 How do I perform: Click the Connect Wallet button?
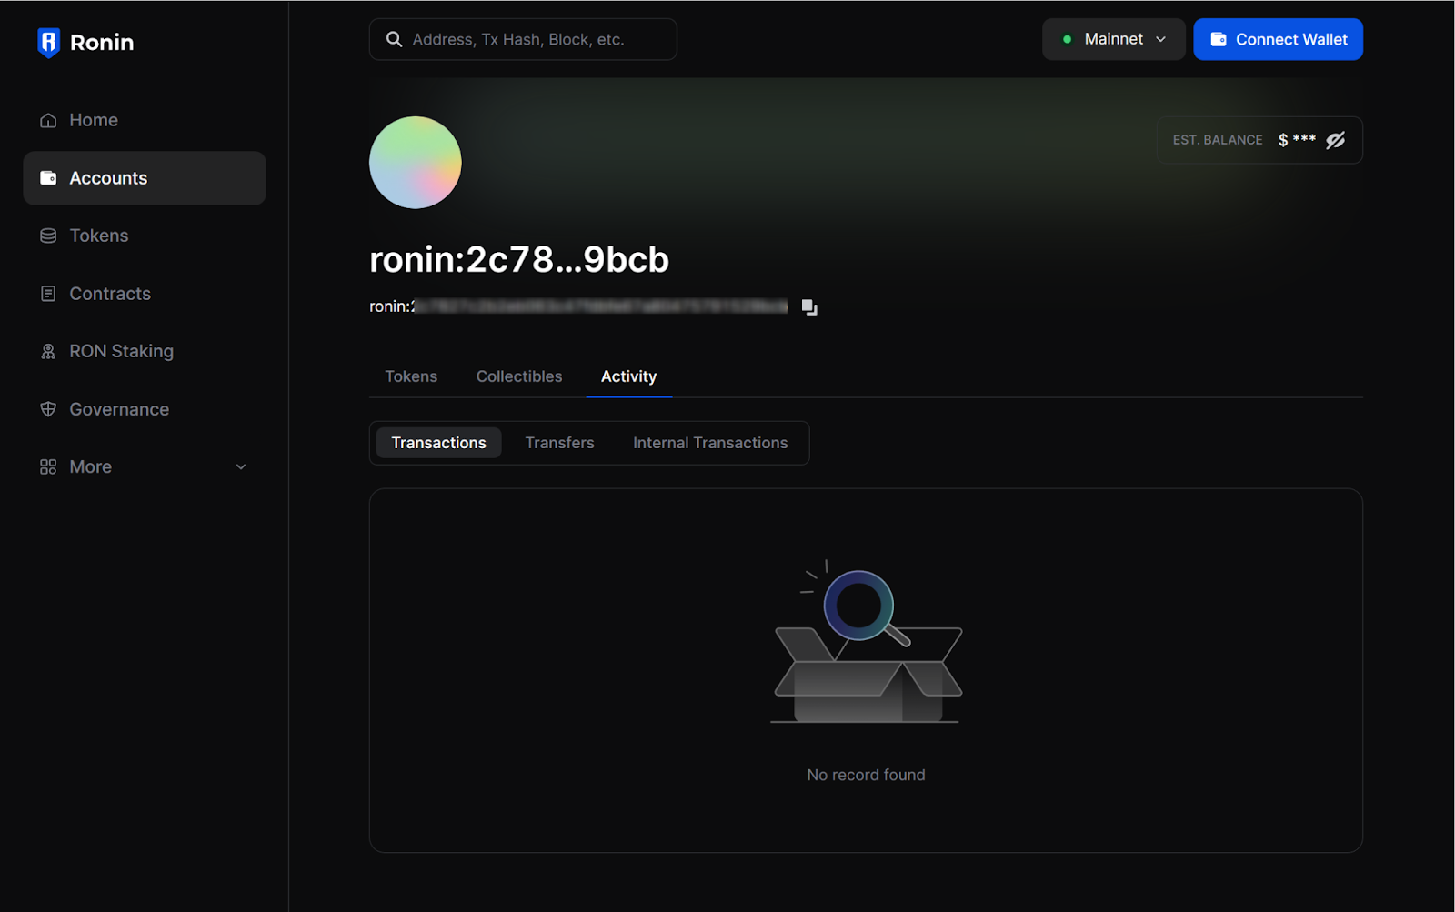pyautogui.click(x=1278, y=39)
